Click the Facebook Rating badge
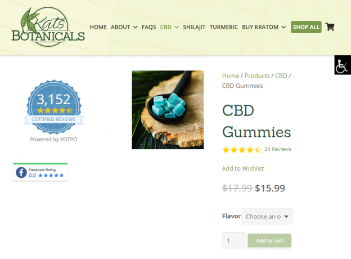This screenshot has width=351, height=259. click(40, 172)
